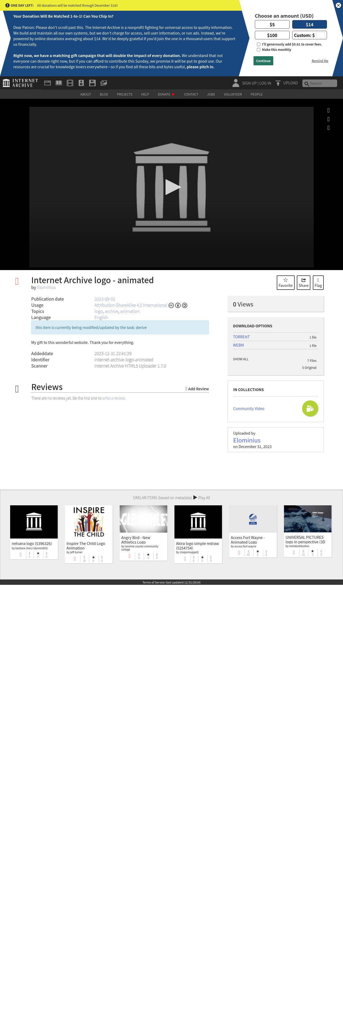This screenshot has width=343, height=1031.
Task: Open the Audio speaker icon in navbar
Action: [x=81, y=83]
